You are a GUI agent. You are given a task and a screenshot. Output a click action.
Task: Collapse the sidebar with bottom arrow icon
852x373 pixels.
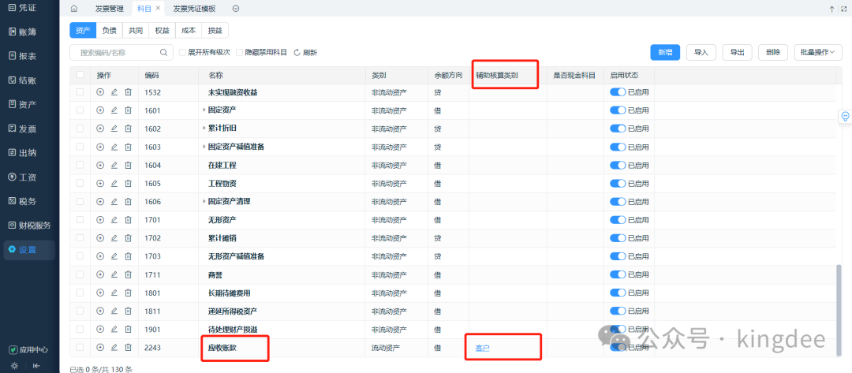pyautogui.click(x=36, y=366)
